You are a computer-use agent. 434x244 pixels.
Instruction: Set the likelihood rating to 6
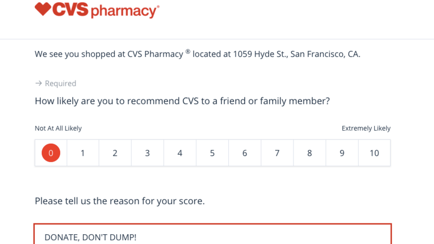coord(245,153)
